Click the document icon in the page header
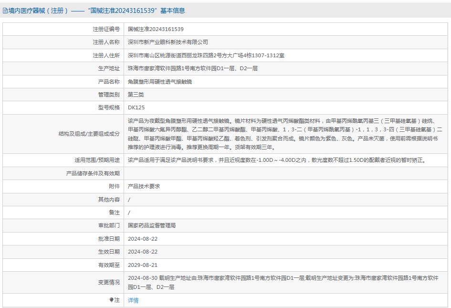Viewport: 451px width, 308px height. pyautogui.click(x=5, y=11)
